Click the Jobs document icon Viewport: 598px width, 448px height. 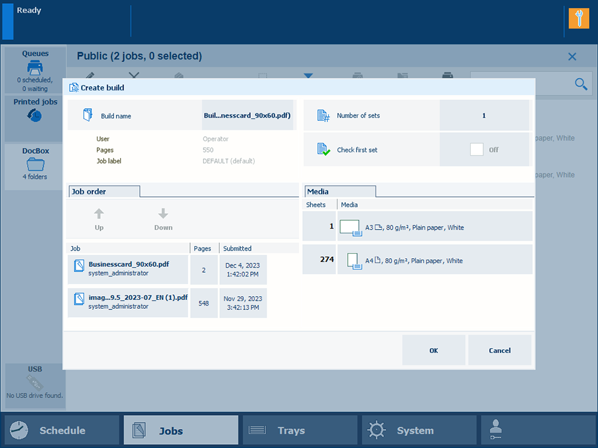[139, 430]
